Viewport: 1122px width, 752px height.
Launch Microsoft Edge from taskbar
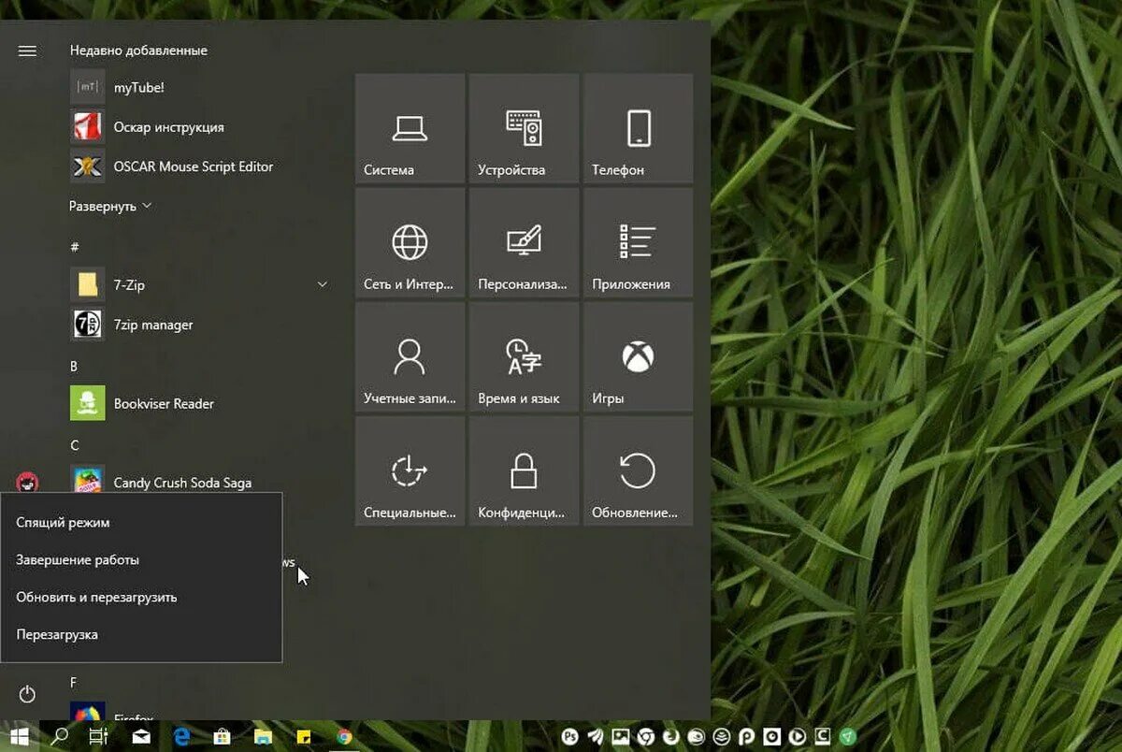(x=181, y=737)
